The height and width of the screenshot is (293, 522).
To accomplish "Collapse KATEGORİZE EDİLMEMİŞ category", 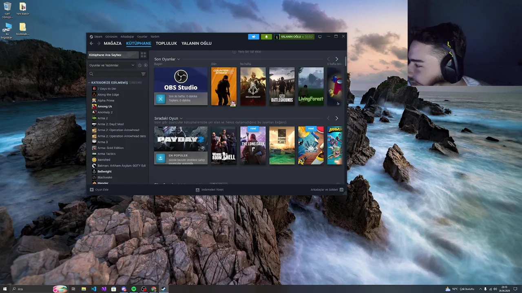I will (89, 83).
